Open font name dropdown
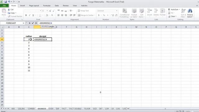This screenshot has width=199, height=112. pos(40,11)
